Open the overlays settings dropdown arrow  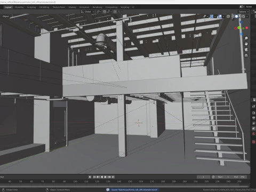click(223, 17)
